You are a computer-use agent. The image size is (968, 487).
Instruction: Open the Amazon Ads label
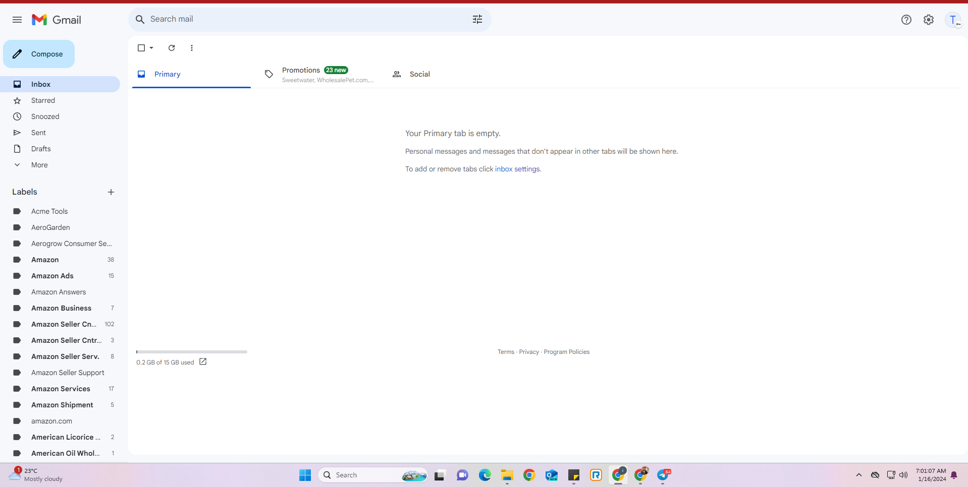click(60, 276)
